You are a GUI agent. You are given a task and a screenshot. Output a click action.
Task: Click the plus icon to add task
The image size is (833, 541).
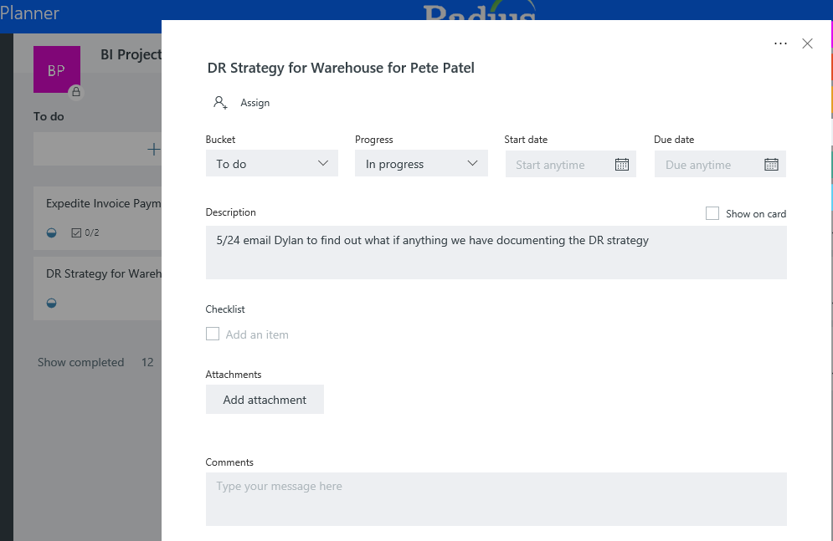(153, 150)
